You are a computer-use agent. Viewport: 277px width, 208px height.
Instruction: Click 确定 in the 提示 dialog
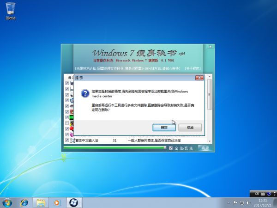coord(164,128)
